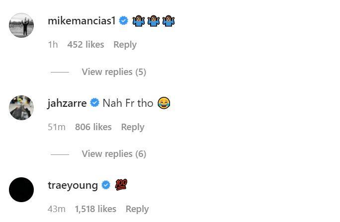This screenshot has width=340, height=222.
Task: Expand View replies (5) thread
Action: [x=114, y=72]
